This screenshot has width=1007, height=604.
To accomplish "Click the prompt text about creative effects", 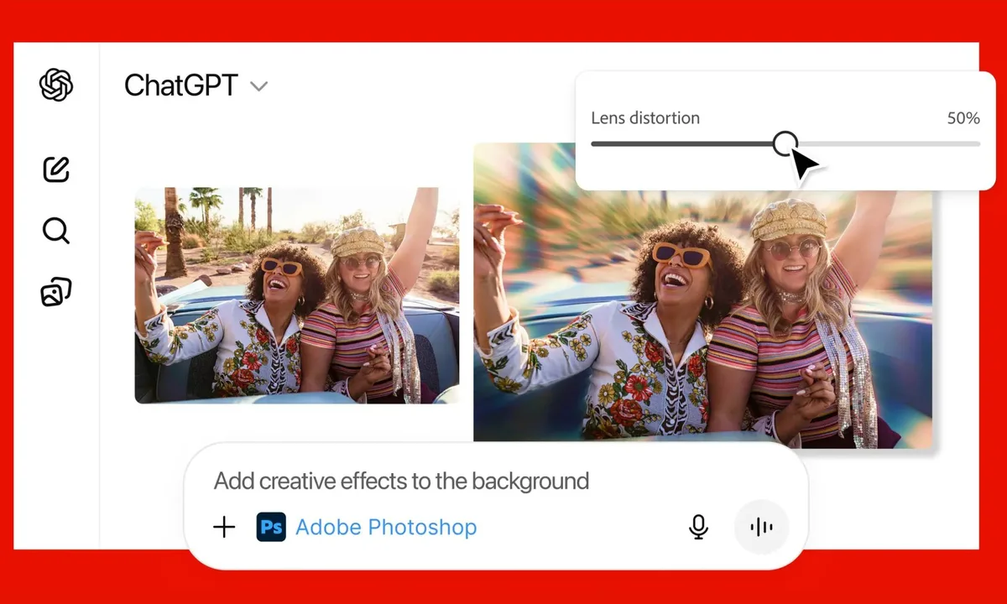I will [401, 481].
